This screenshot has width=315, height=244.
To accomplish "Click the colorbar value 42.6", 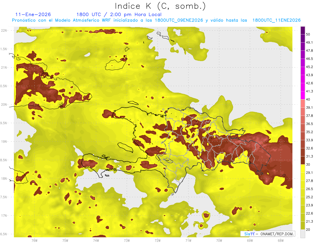I will (x=309, y=83).
